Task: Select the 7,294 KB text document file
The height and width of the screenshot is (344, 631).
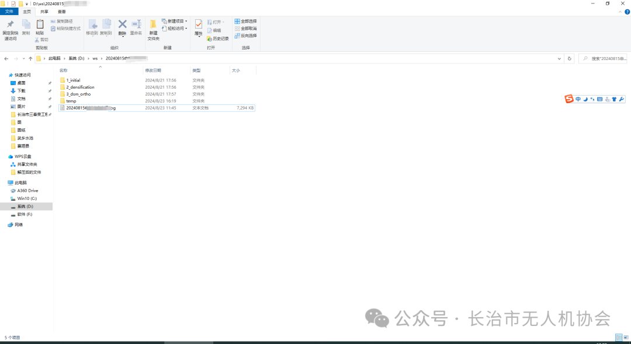Action: point(157,108)
